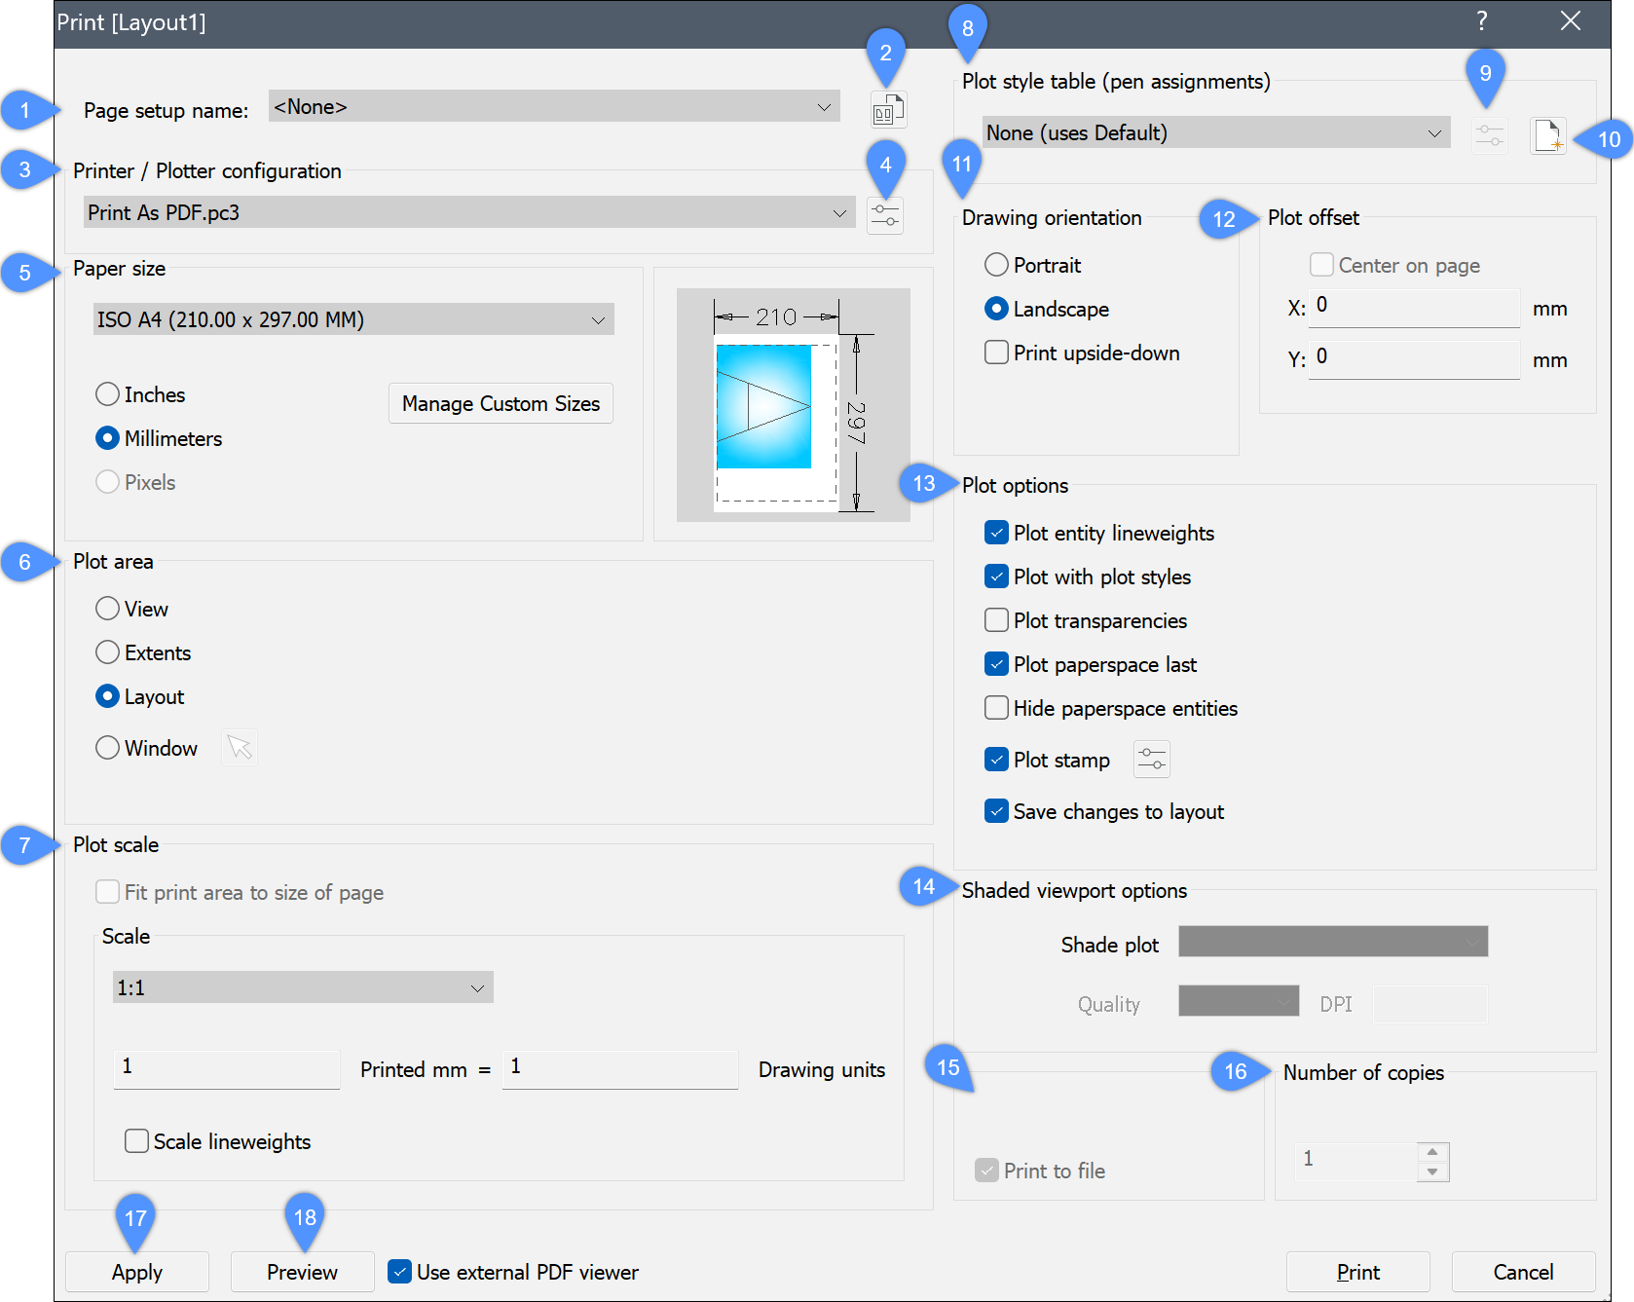The image size is (1634, 1302).
Task: Check the Scale lineweights option
Action: (x=137, y=1141)
